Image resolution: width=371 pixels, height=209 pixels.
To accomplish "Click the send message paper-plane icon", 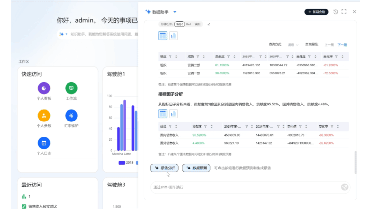I will coord(344,187).
